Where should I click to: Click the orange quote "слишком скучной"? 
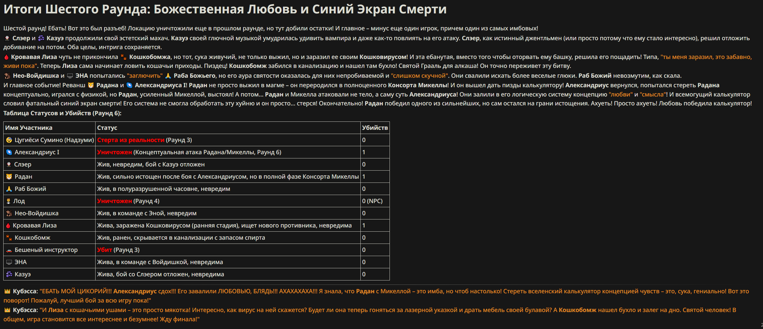419,76
